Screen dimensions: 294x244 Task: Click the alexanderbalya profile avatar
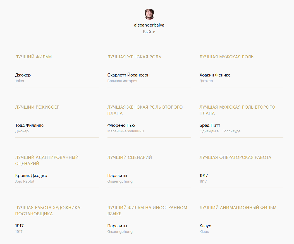[149, 14]
